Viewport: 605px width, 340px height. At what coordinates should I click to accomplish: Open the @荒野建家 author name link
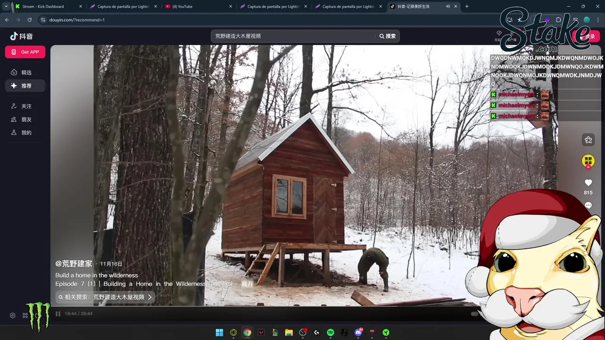click(74, 264)
